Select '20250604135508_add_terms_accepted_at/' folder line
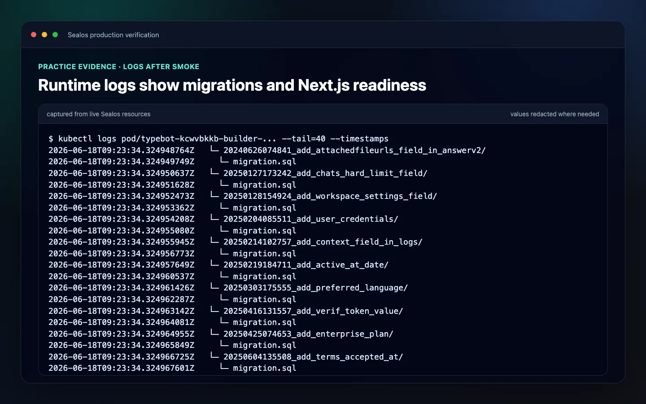The height and width of the screenshot is (404, 646). point(313,357)
